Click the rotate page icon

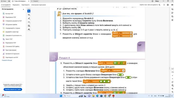(x=172, y=82)
